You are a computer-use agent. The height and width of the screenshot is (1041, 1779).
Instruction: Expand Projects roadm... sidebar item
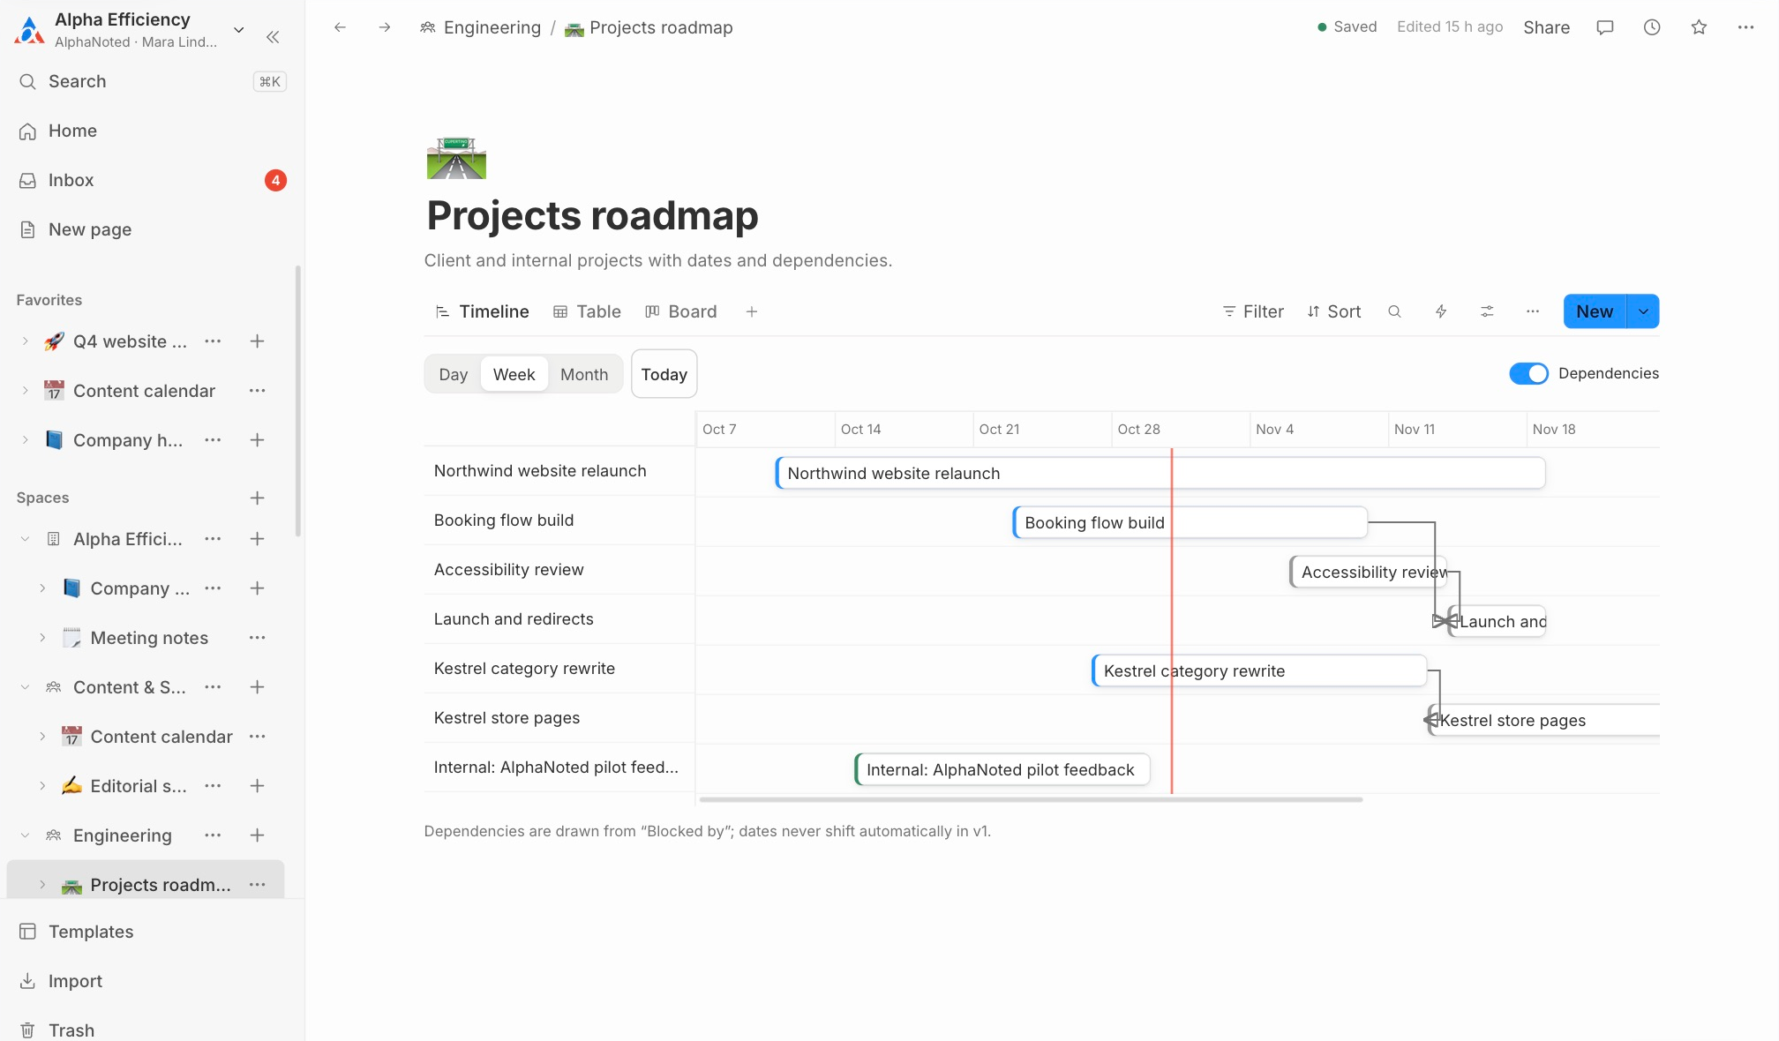[x=42, y=885]
